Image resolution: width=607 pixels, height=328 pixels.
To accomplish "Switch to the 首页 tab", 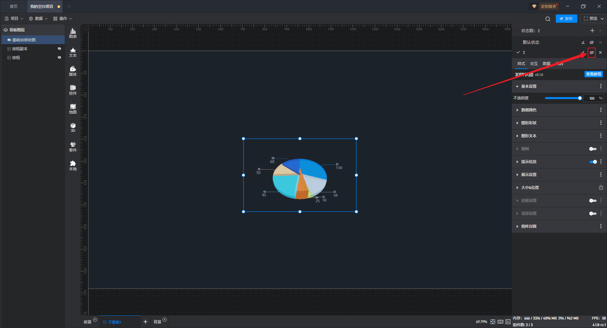I will tap(14, 7).
